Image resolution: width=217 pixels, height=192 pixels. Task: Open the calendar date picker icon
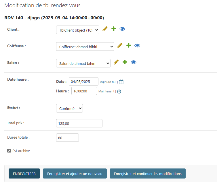point(121,82)
